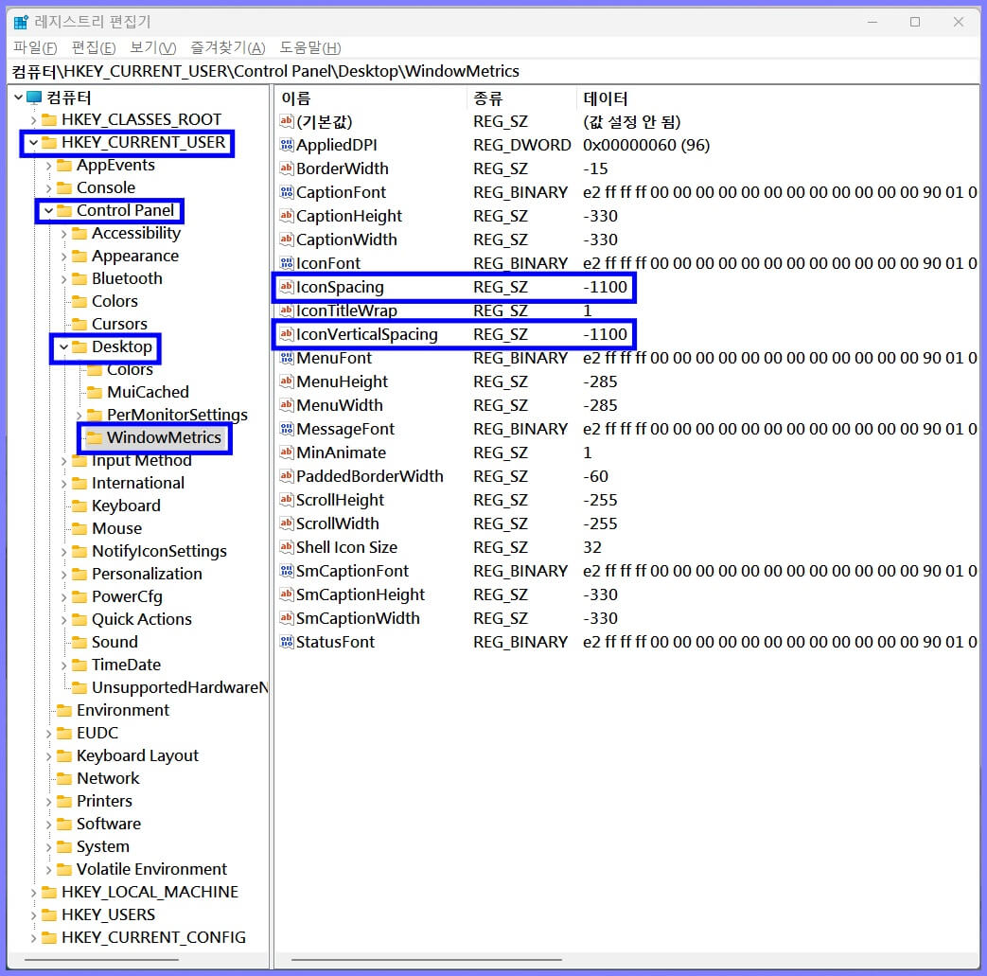This screenshot has height=976, width=987.
Task: Click the folder icon of Network key
Action: pyautogui.click(x=64, y=778)
